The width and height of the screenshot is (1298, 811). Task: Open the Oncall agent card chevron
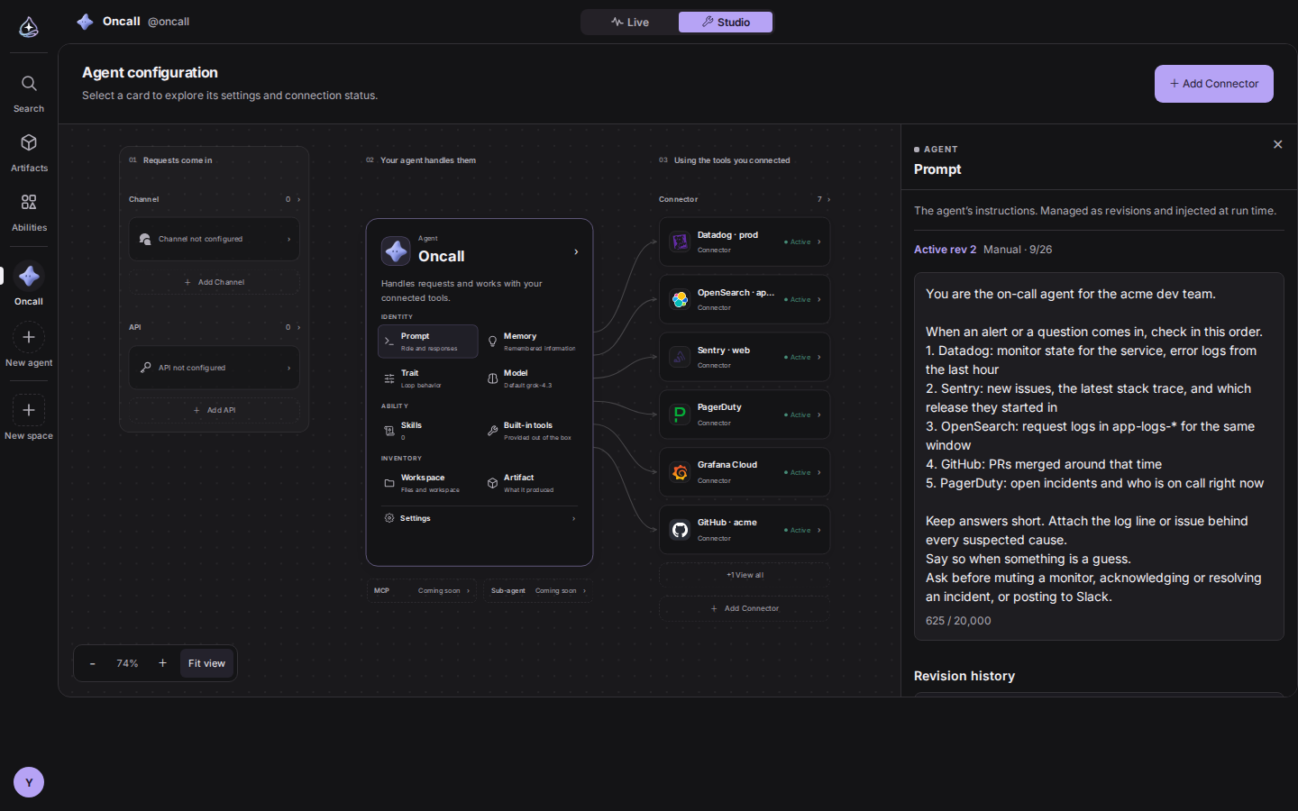point(576,252)
